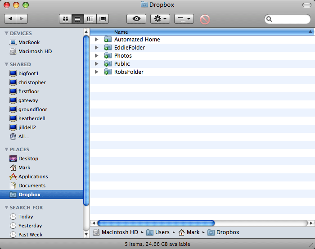Screen dimensions: 315x249
Task: Open the arrange-by dropdown in toolbar
Action: point(184,19)
